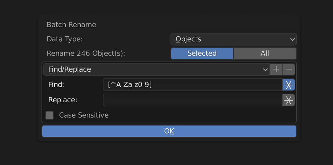Remove the Find/Replace action with minus icon

[x=289, y=69]
